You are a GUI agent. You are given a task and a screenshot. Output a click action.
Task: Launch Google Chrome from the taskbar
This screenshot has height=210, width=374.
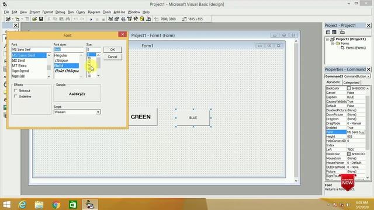click(x=56, y=205)
